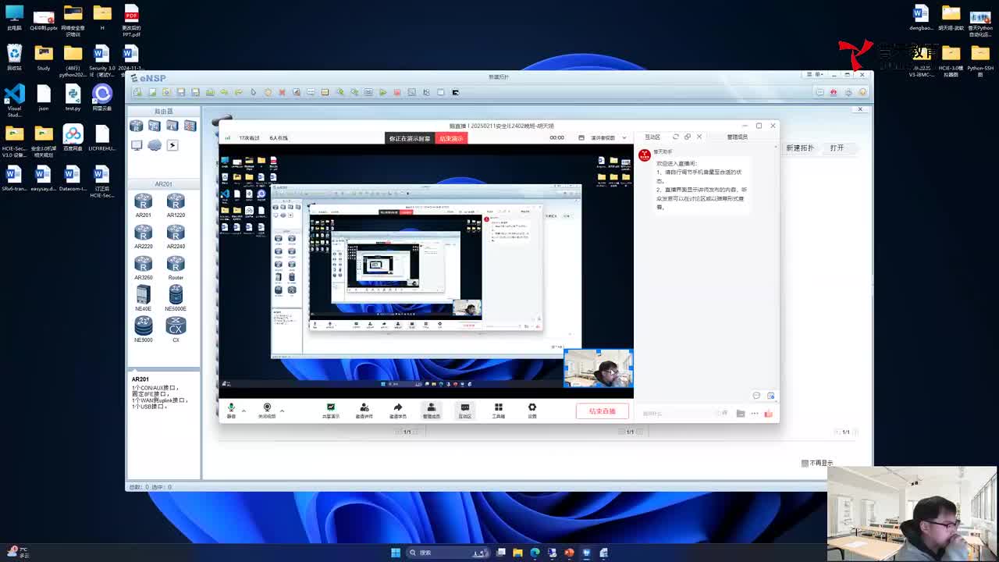Click the 新建拓扑 button in eNSP
Screen dimensions: 999x562
pos(800,148)
